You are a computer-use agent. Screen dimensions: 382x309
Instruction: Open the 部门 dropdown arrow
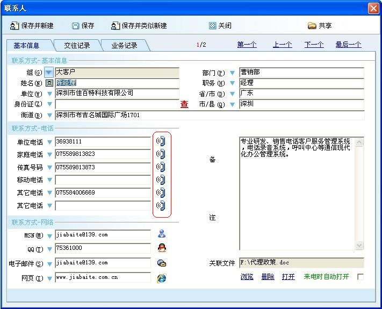[233, 73]
